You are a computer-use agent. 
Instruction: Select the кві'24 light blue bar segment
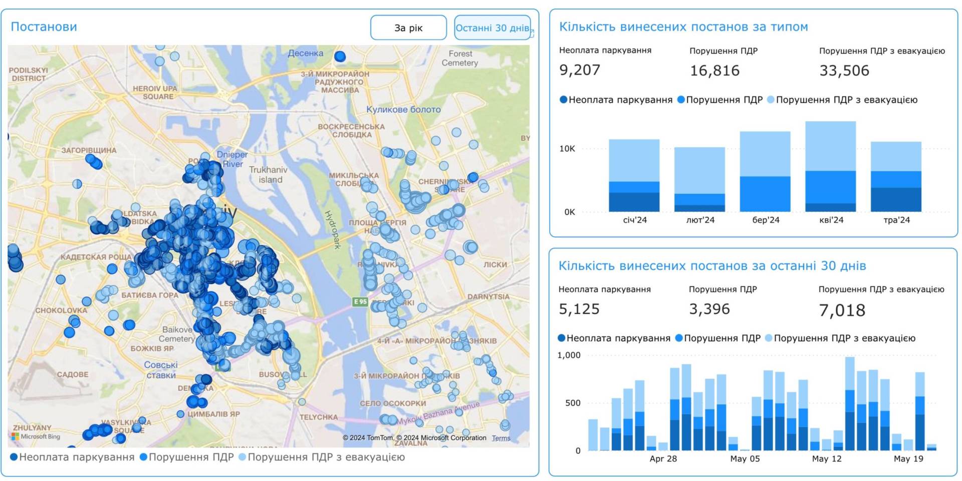click(x=830, y=146)
